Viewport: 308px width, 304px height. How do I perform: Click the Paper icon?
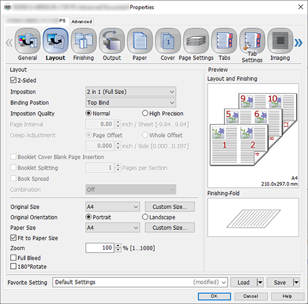140,41
